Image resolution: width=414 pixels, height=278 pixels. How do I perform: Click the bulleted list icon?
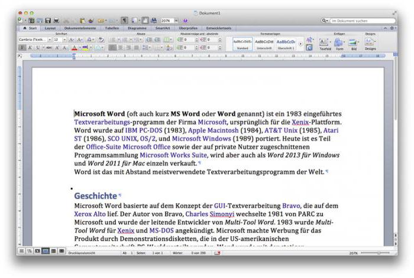(x=113, y=40)
